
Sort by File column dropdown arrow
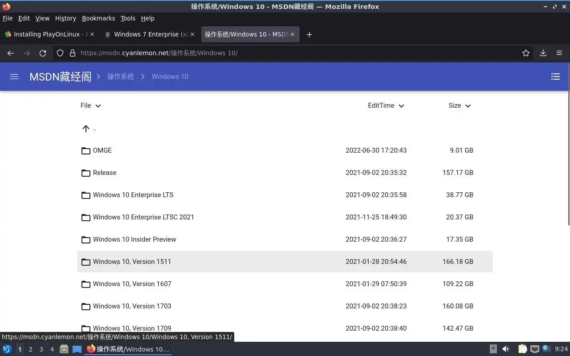[x=98, y=106]
